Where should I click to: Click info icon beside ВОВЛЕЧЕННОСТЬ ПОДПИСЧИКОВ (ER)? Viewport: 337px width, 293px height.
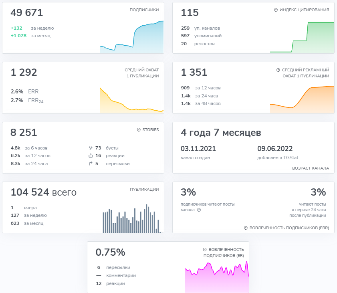[205, 249]
